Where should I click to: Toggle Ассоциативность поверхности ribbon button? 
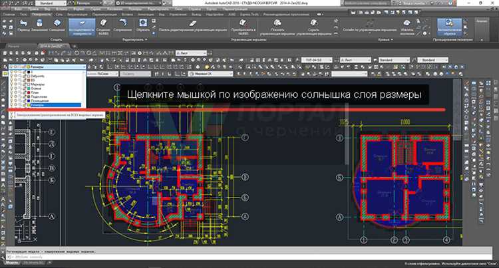click(82, 27)
